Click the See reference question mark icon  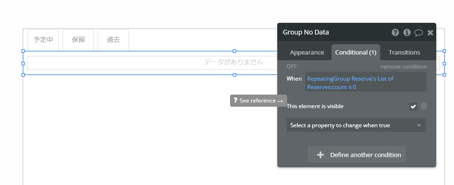click(x=235, y=101)
